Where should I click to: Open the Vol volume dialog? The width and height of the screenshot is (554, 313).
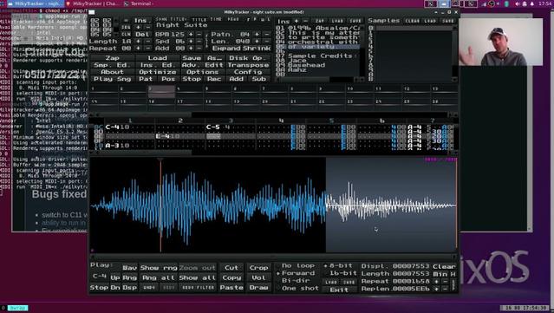(x=258, y=277)
